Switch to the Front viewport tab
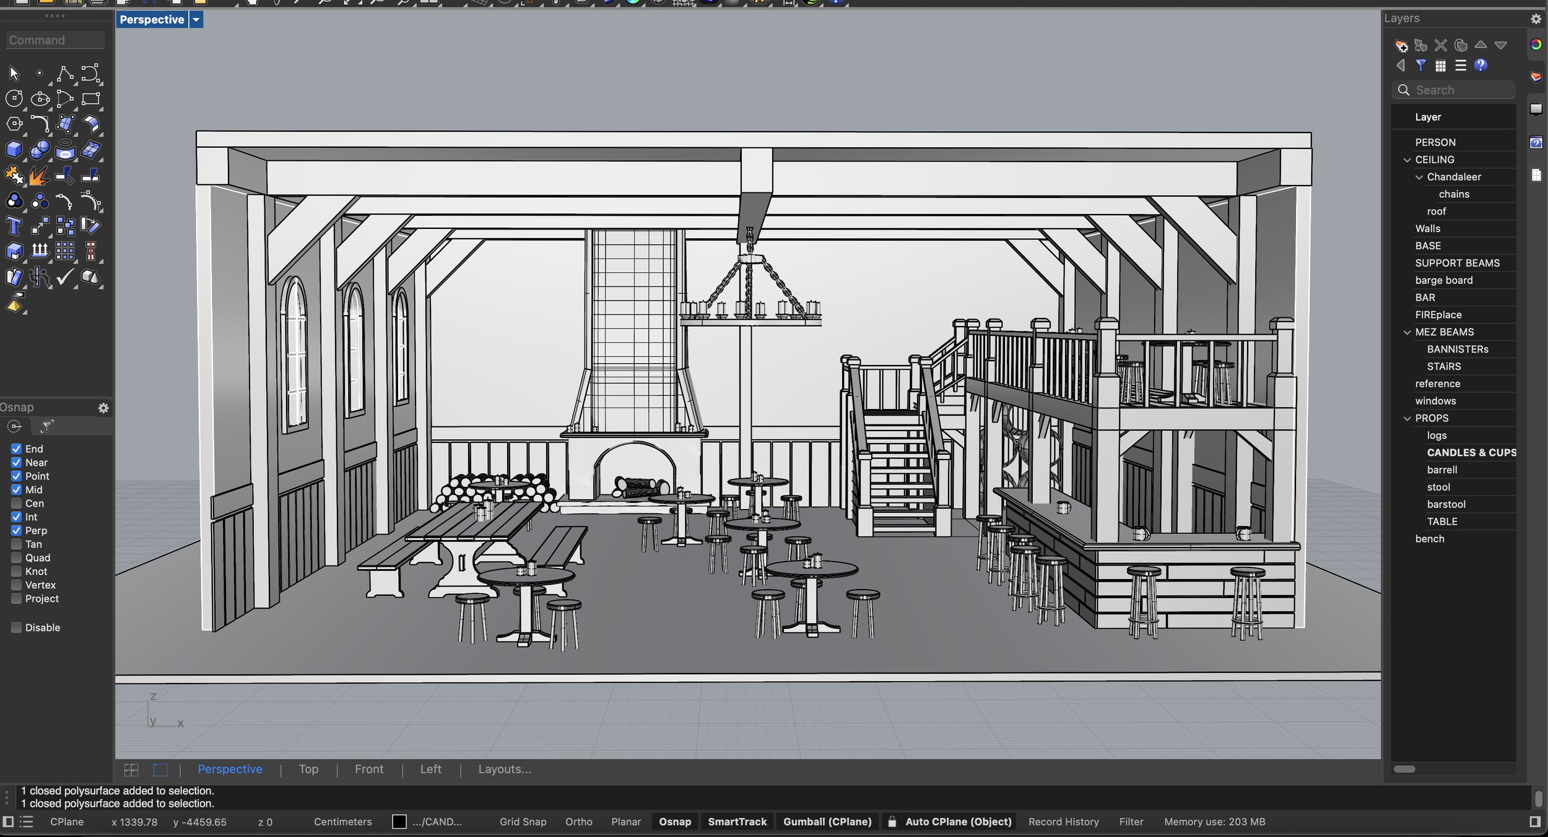The image size is (1548, 837). 369,769
